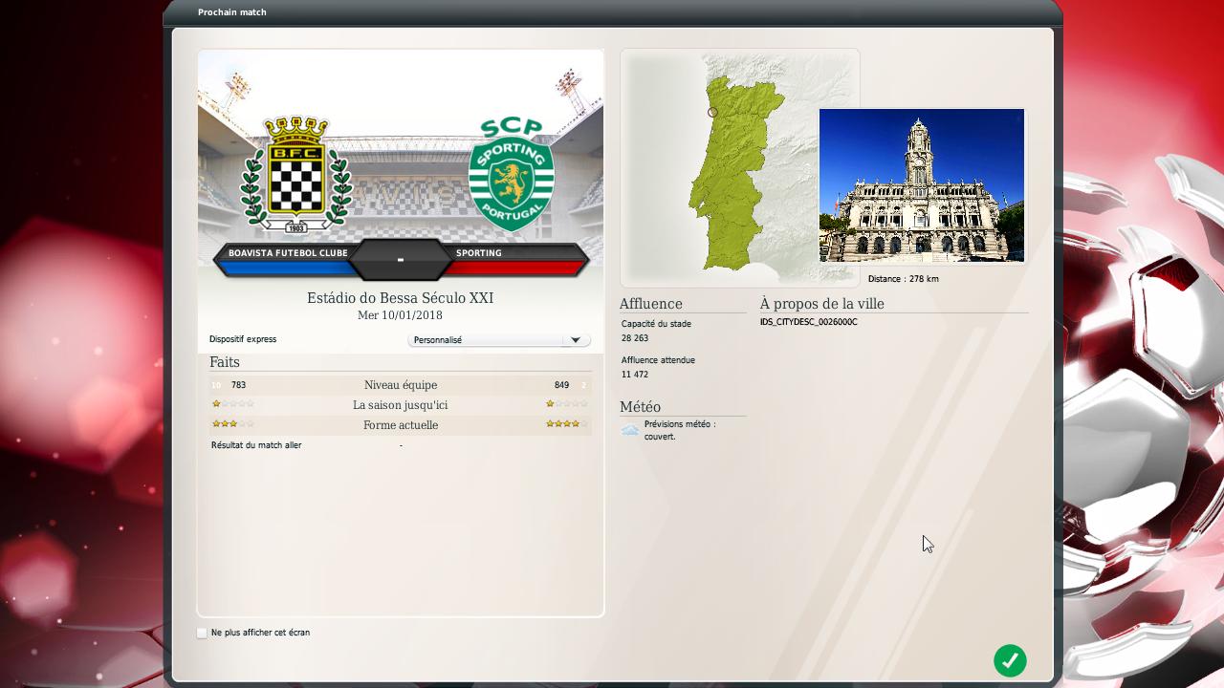The width and height of the screenshot is (1224, 688).
Task: Click the 'Faits' section heading
Action: (x=225, y=362)
